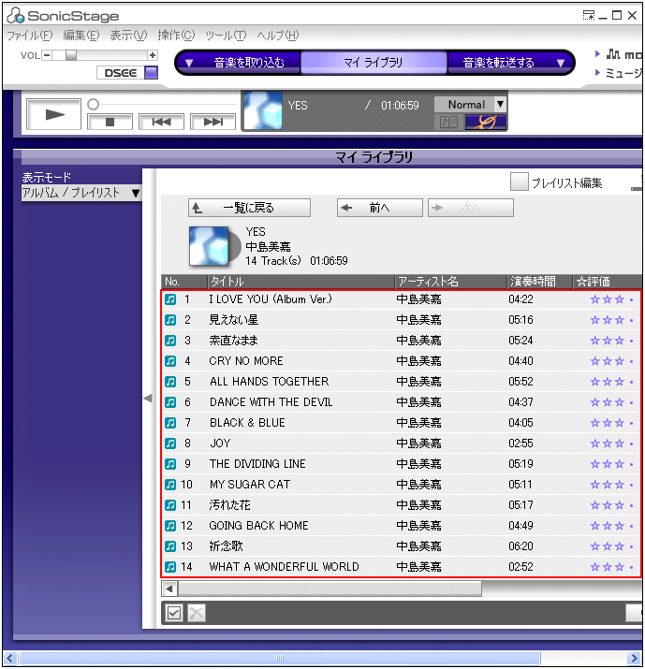The height and width of the screenshot is (669, 645).
Task: Click the track list horizontal scrollbar
Action: [330, 589]
